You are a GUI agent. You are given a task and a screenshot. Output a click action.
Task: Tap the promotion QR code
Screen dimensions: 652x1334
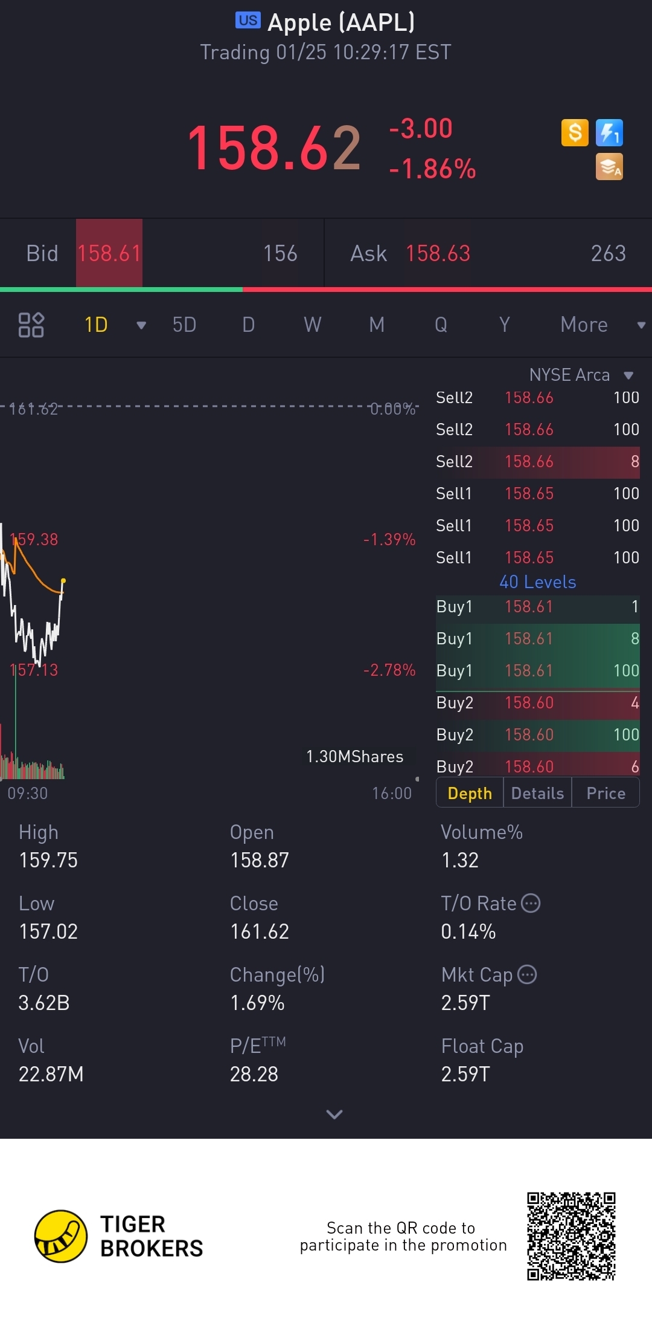click(x=570, y=1236)
